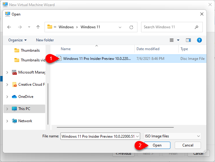
Task: Click the navigation pane vertical scrollbar
Action: pyautogui.click(x=48, y=104)
